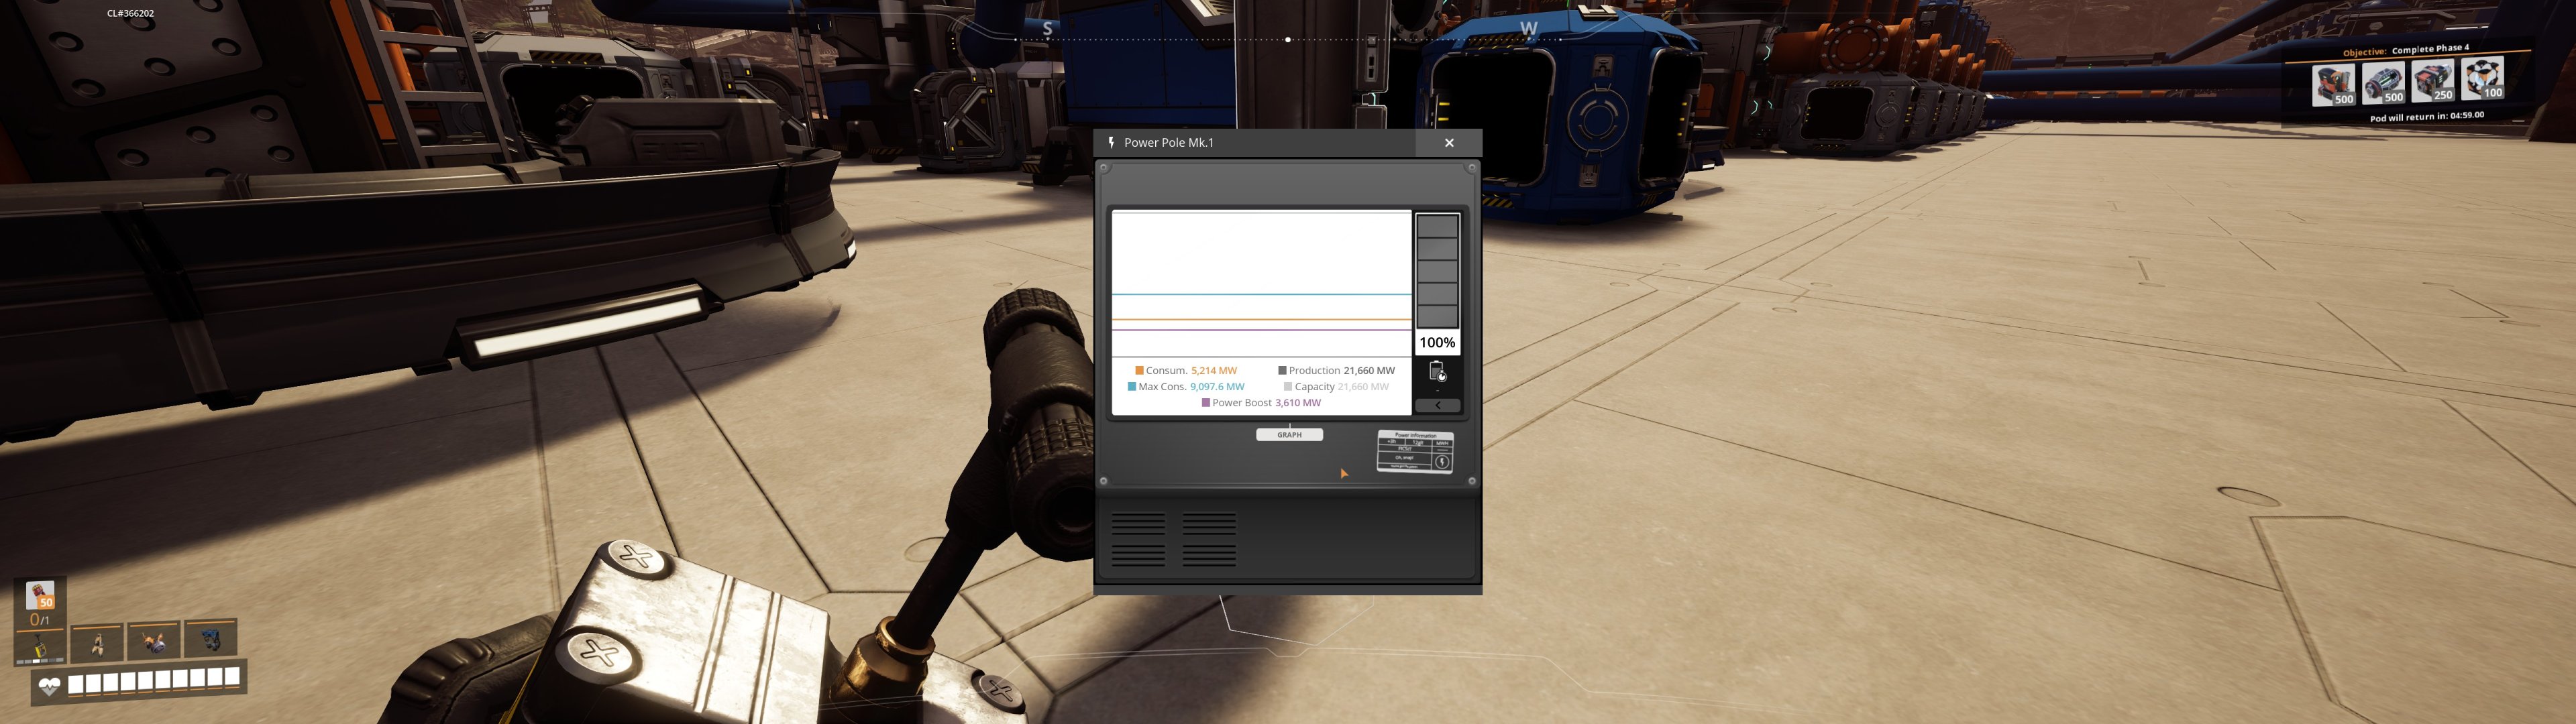
Task: Click the heart health icon
Action: 49,685
